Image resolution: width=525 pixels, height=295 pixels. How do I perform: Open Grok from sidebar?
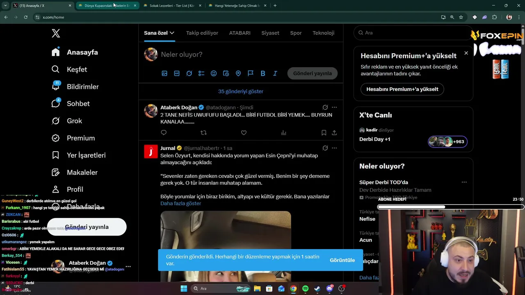(x=67, y=121)
